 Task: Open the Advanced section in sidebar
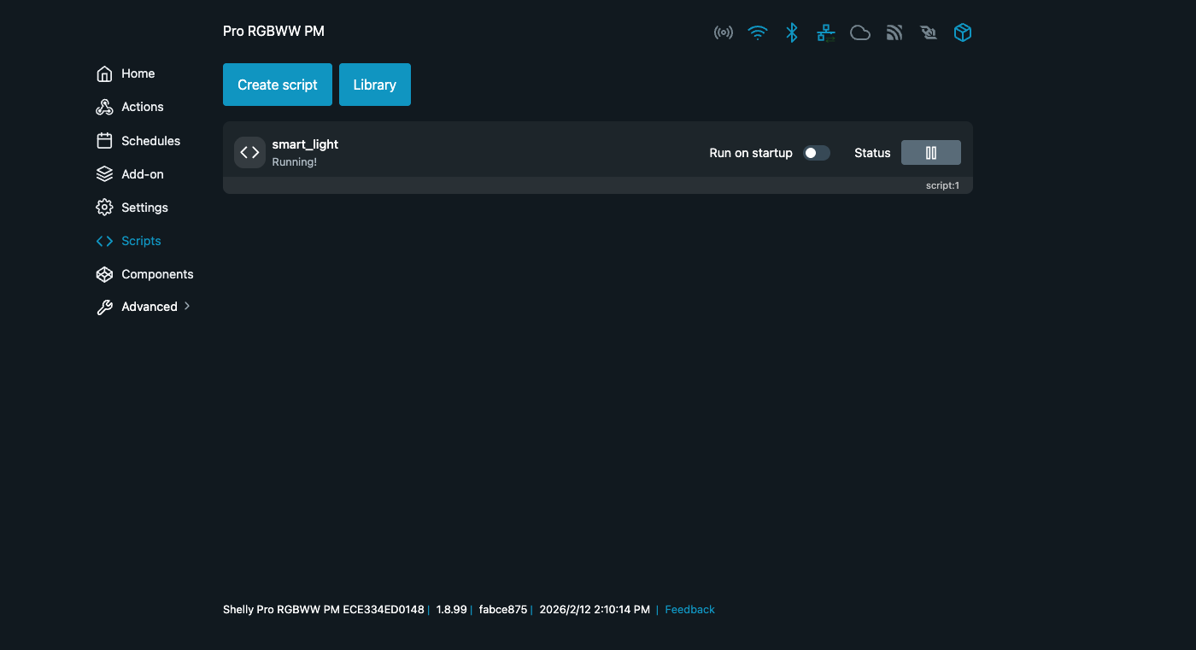(149, 307)
